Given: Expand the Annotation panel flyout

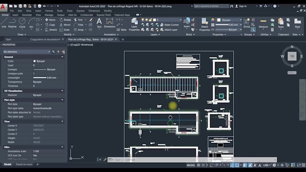Looking at the screenshot, I should pyautogui.click(x=111, y=35).
